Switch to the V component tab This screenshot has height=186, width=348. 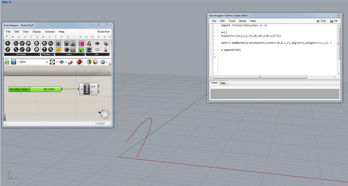[x=25, y=37]
